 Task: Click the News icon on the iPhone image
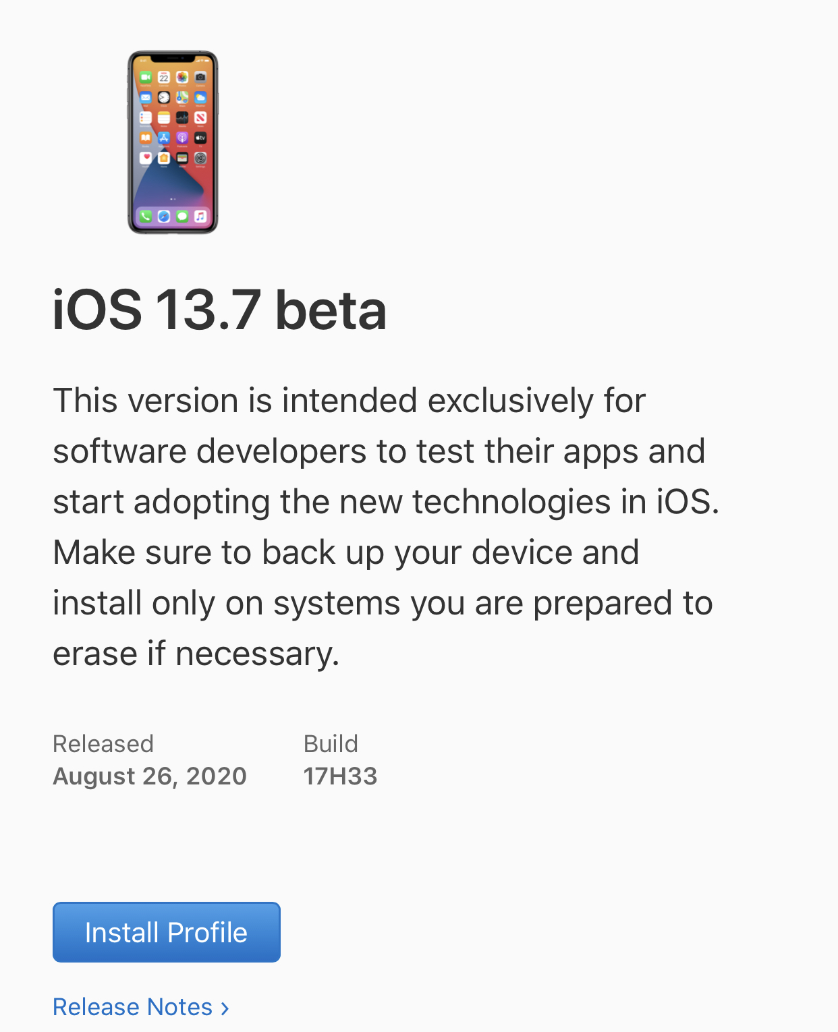coord(200,117)
